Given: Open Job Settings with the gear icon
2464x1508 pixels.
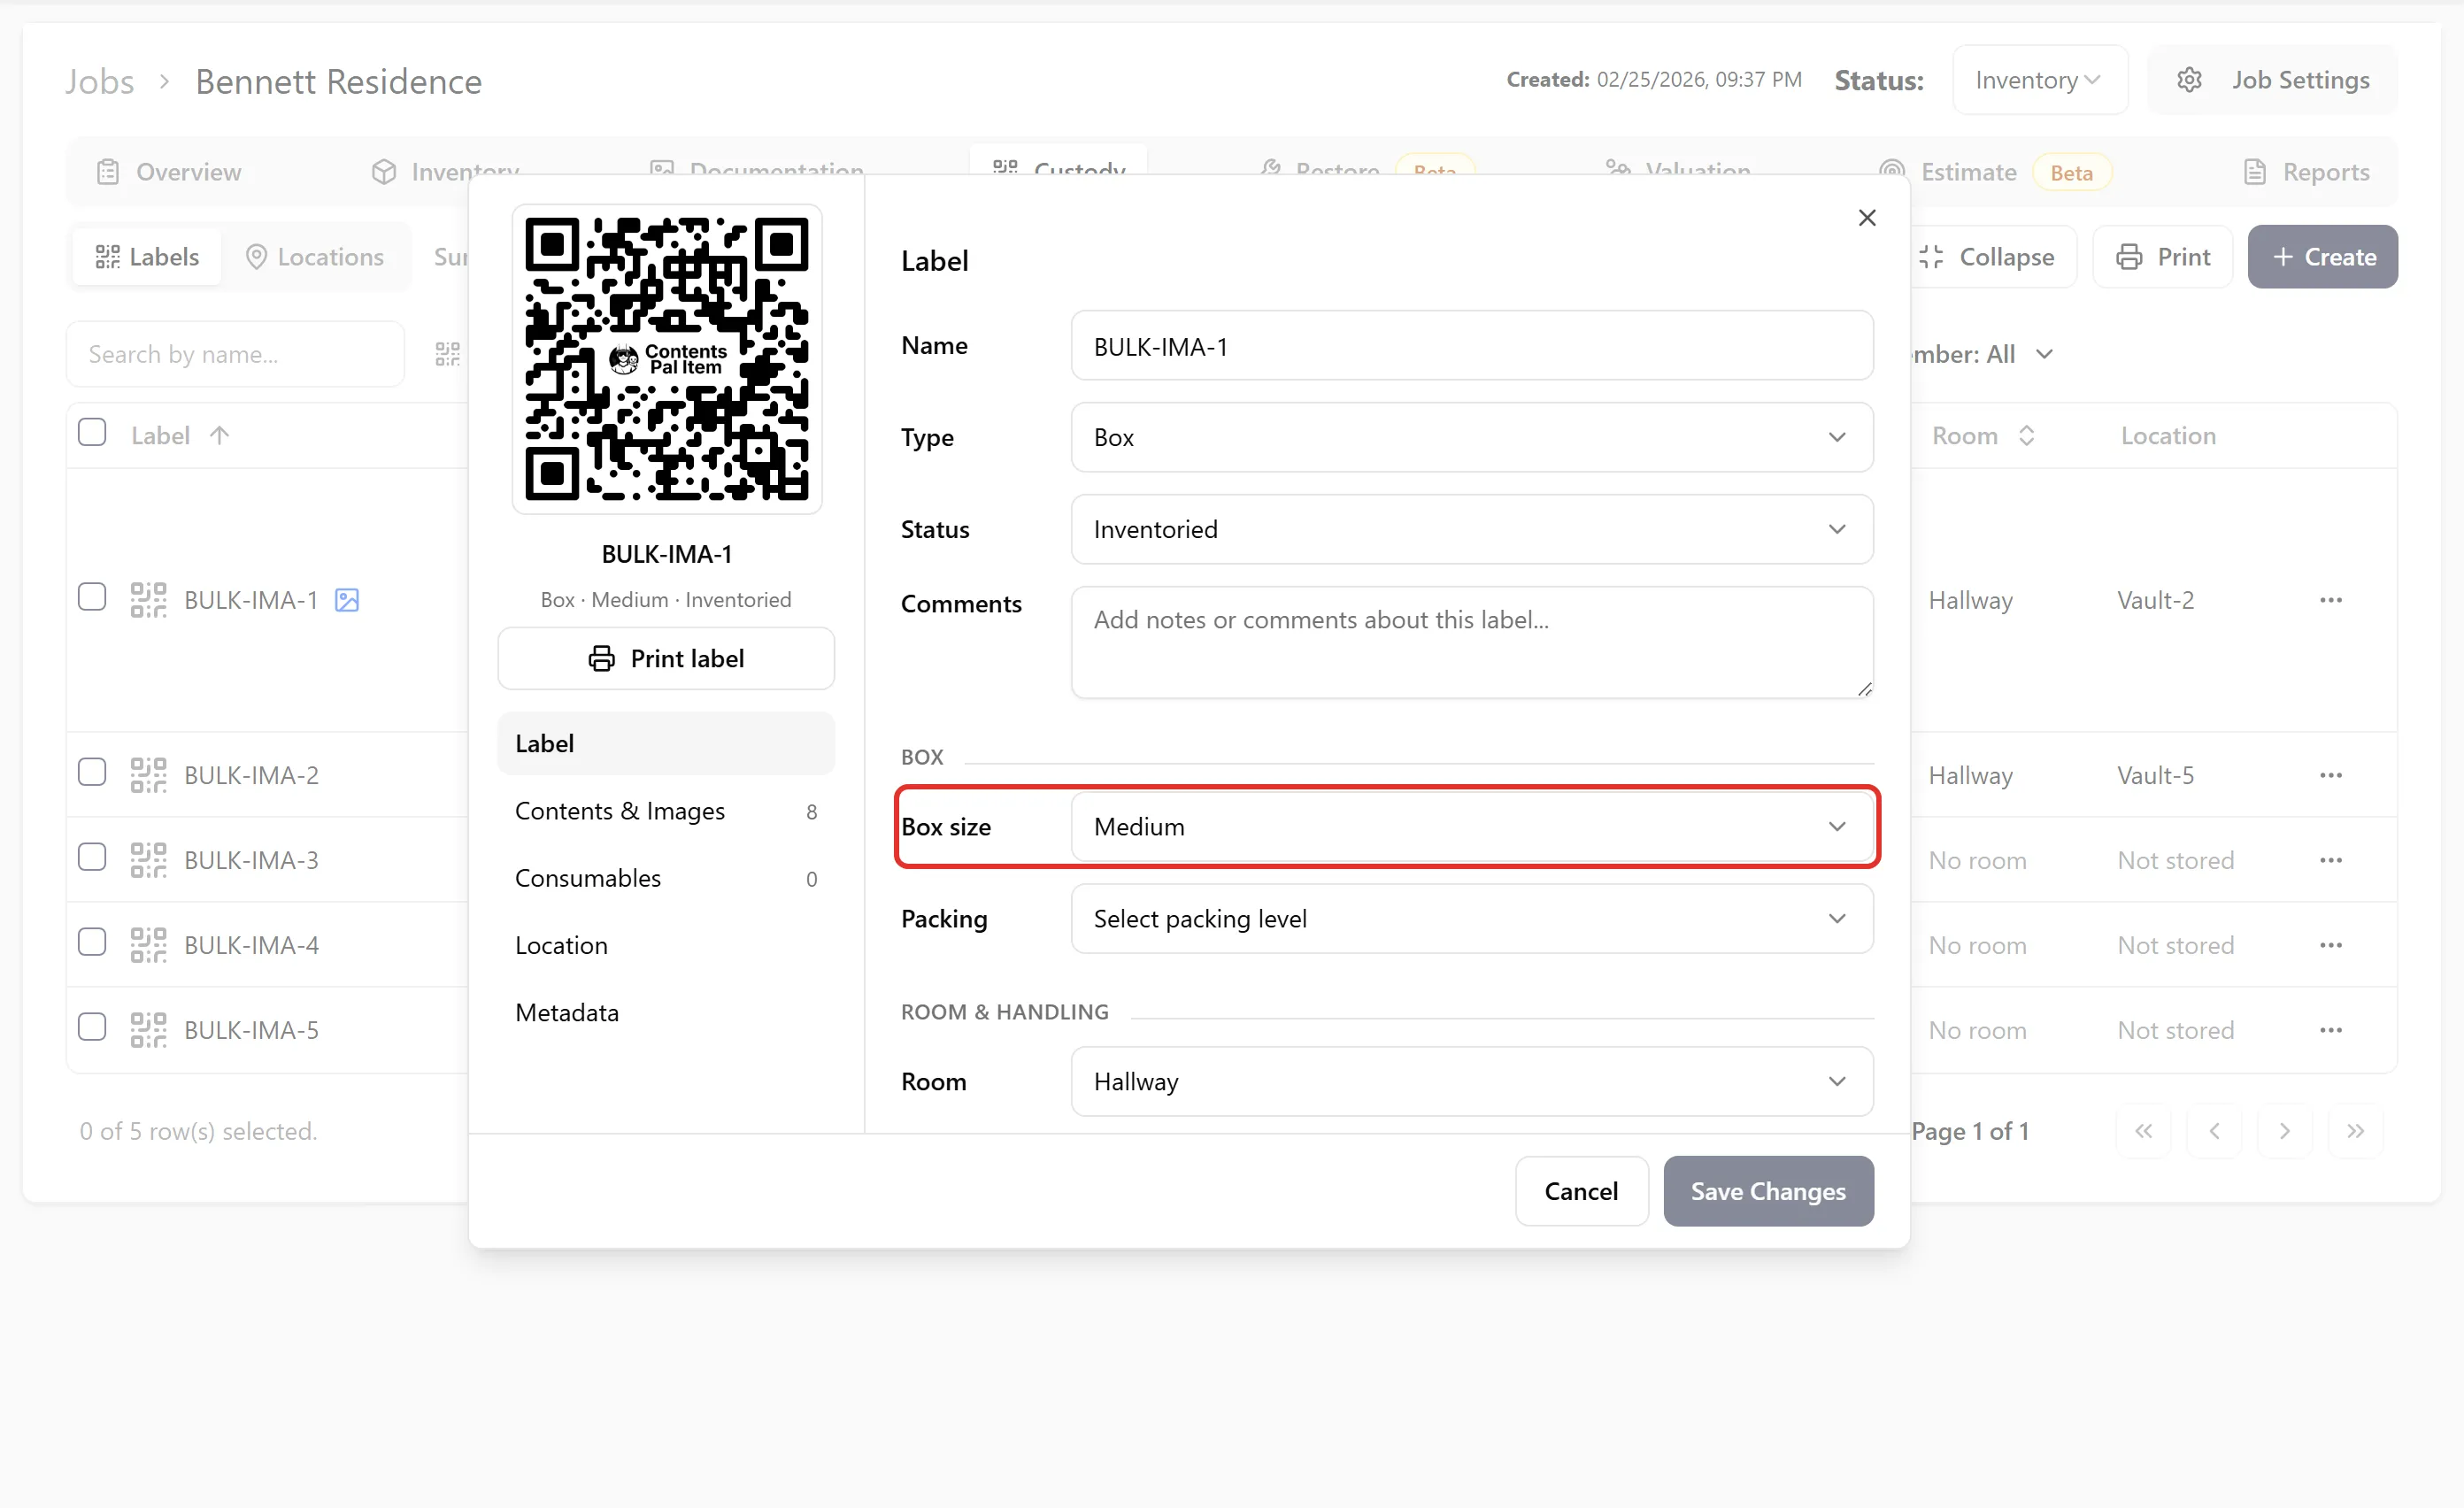Looking at the screenshot, I should [2190, 80].
